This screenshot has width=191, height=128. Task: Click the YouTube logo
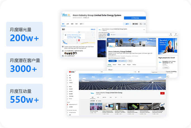(72, 72)
